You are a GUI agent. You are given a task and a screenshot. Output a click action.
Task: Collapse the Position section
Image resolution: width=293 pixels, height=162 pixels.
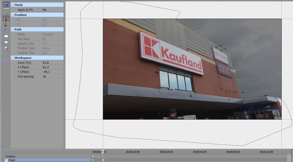coord(13,15)
